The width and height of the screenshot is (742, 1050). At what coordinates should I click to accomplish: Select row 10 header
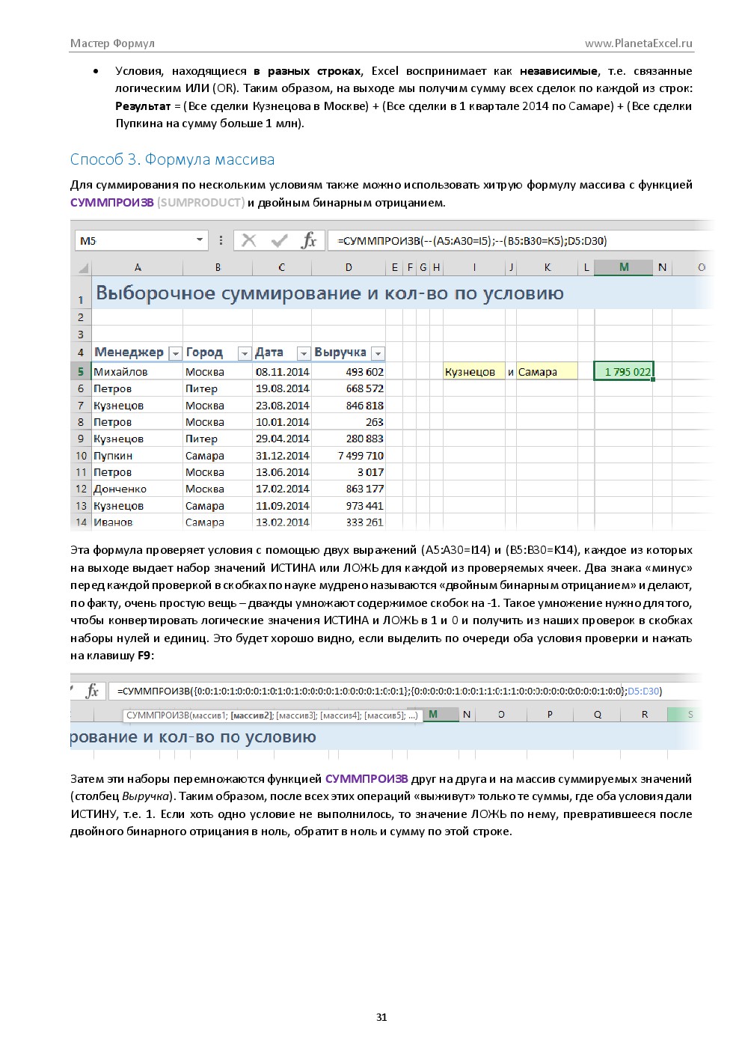point(81,455)
